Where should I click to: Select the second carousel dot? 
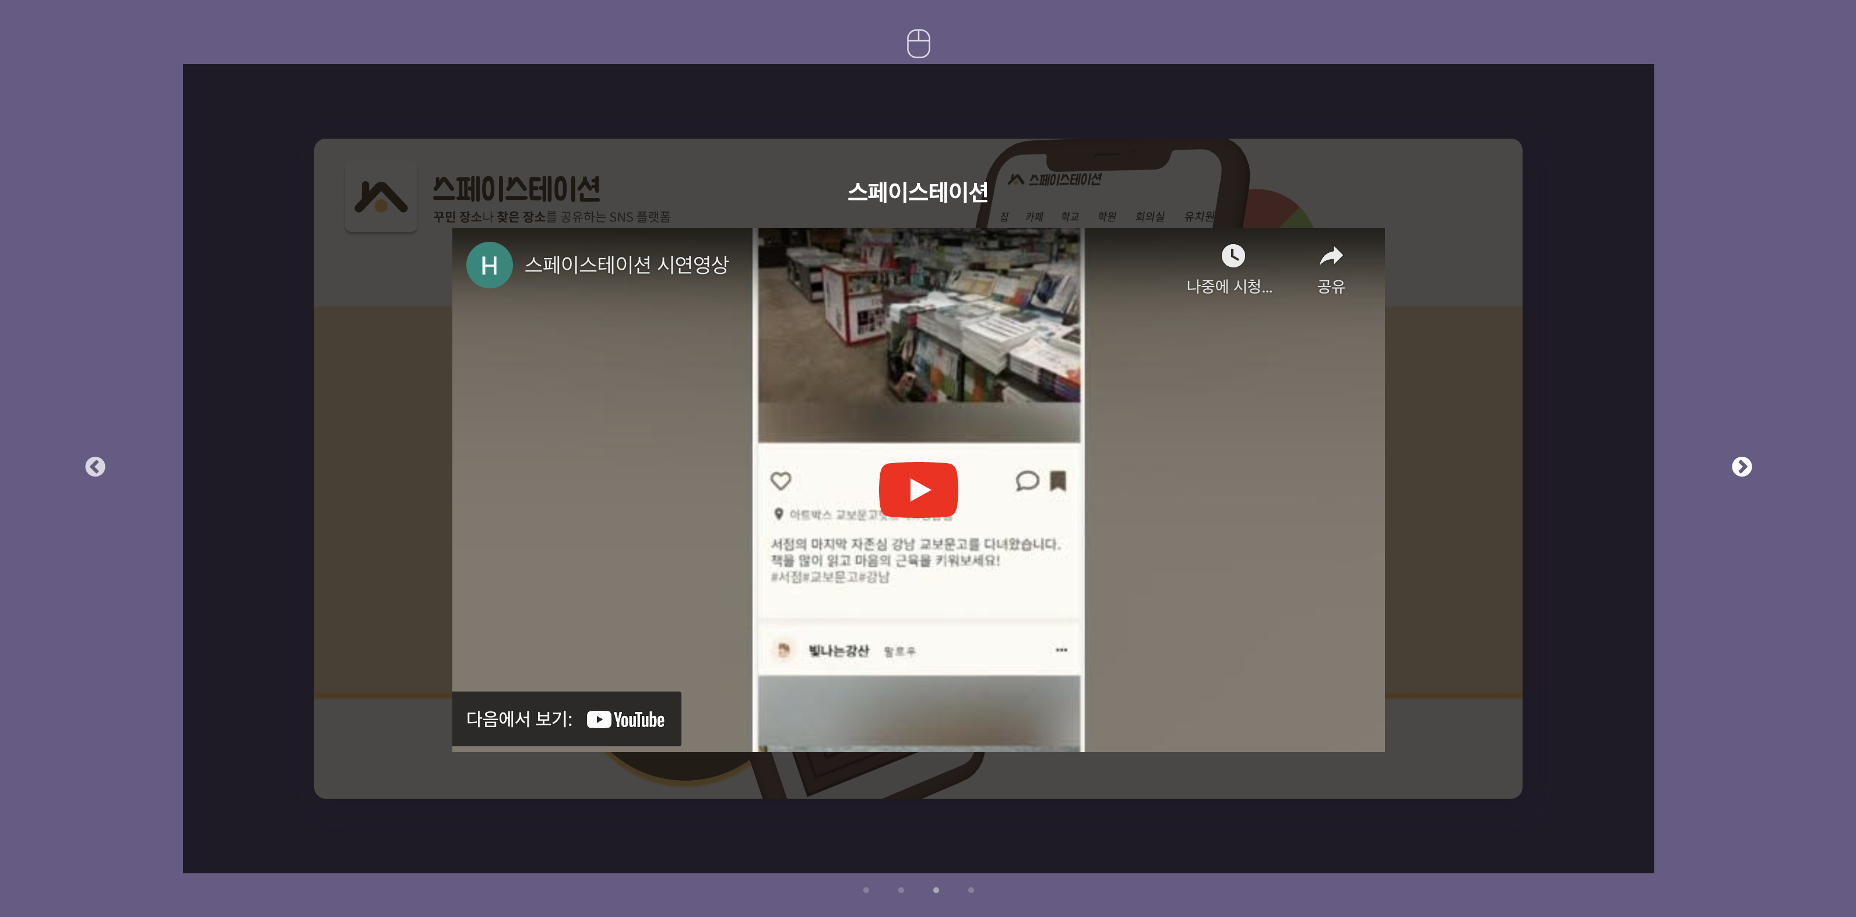pyautogui.click(x=901, y=890)
